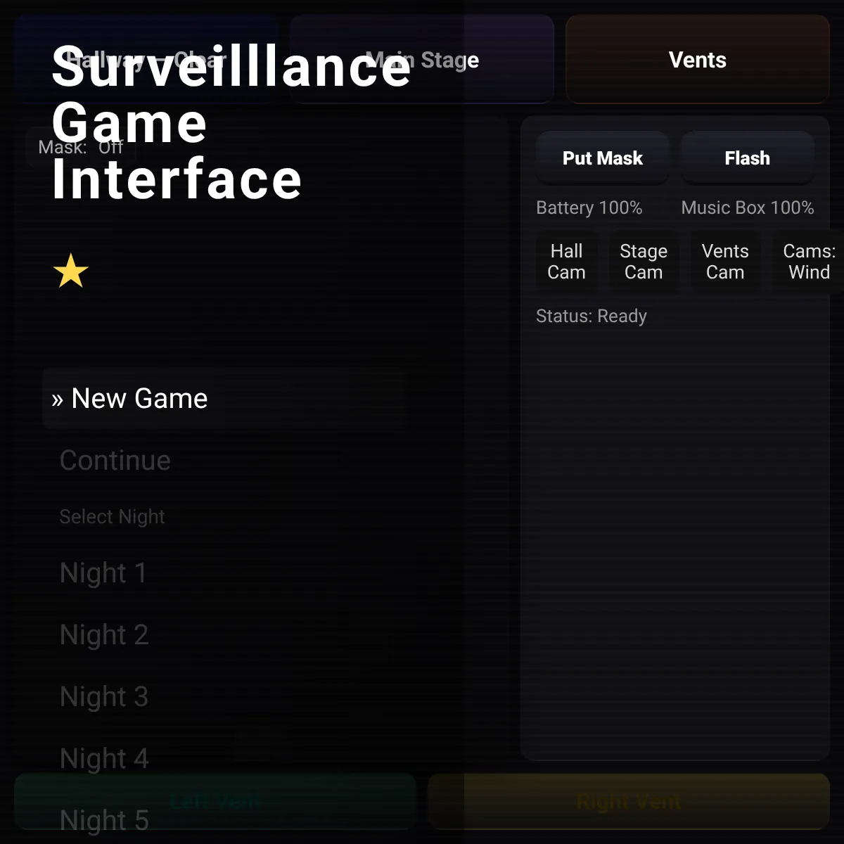Viewport: 844px width, 844px height.
Task: Close the Left Vent
Action: point(215,802)
